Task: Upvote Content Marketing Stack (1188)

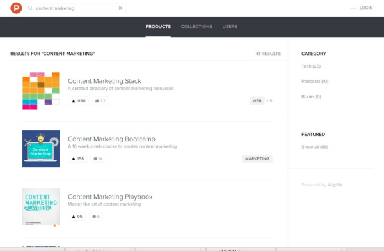Action: (x=78, y=101)
